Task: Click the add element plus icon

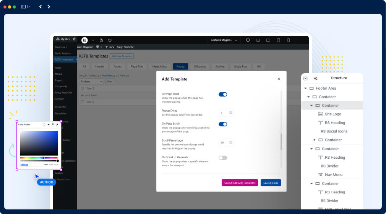Action: click(93, 40)
